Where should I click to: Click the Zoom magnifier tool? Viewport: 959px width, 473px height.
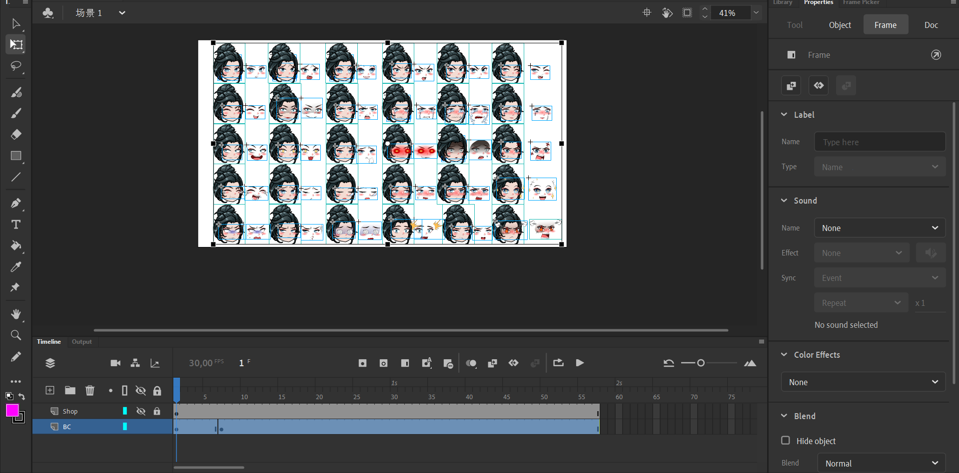(16, 335)
